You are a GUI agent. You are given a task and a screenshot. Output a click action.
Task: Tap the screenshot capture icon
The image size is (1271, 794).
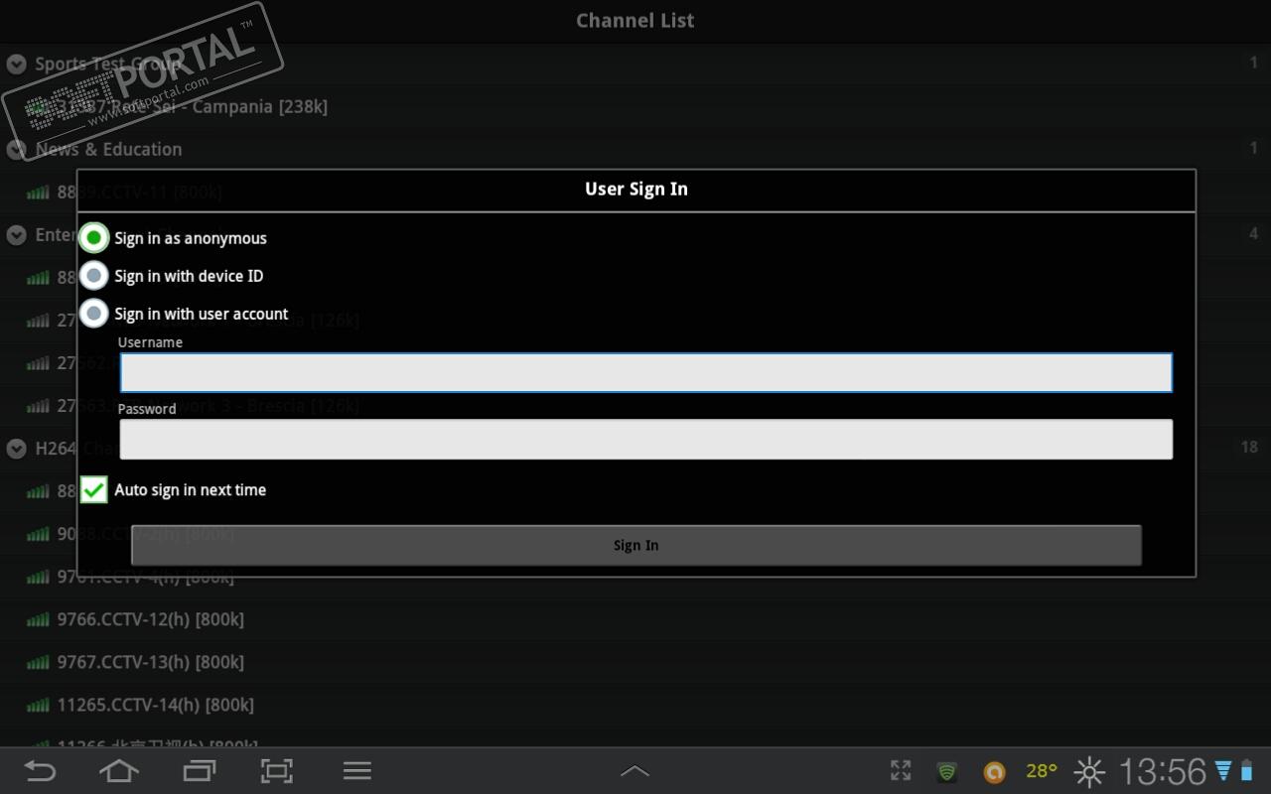(x=277, y=771)
